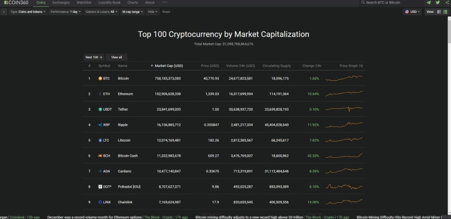The image size is (451, 219).
Task: Open the Twitter icon link
Action: 437,3
